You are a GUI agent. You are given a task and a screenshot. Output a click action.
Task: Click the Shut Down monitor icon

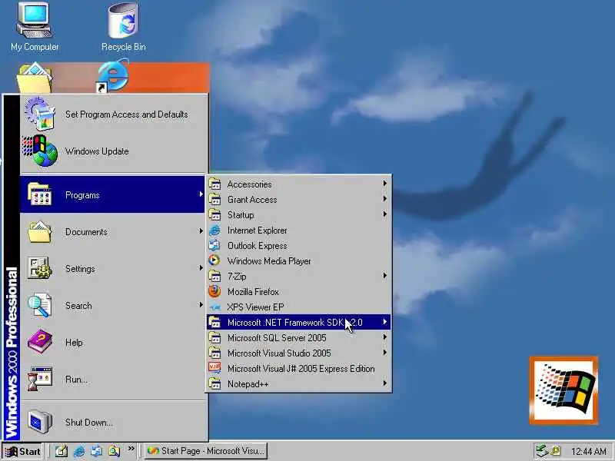(x=40, y=422)
